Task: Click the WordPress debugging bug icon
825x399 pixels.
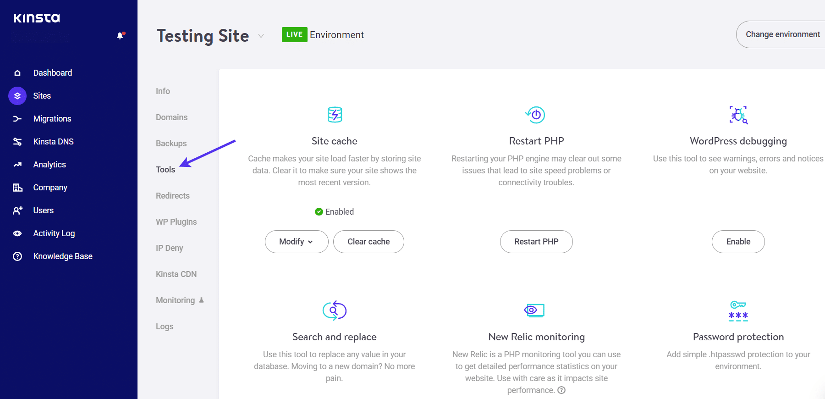Action: tap(738, 115)
